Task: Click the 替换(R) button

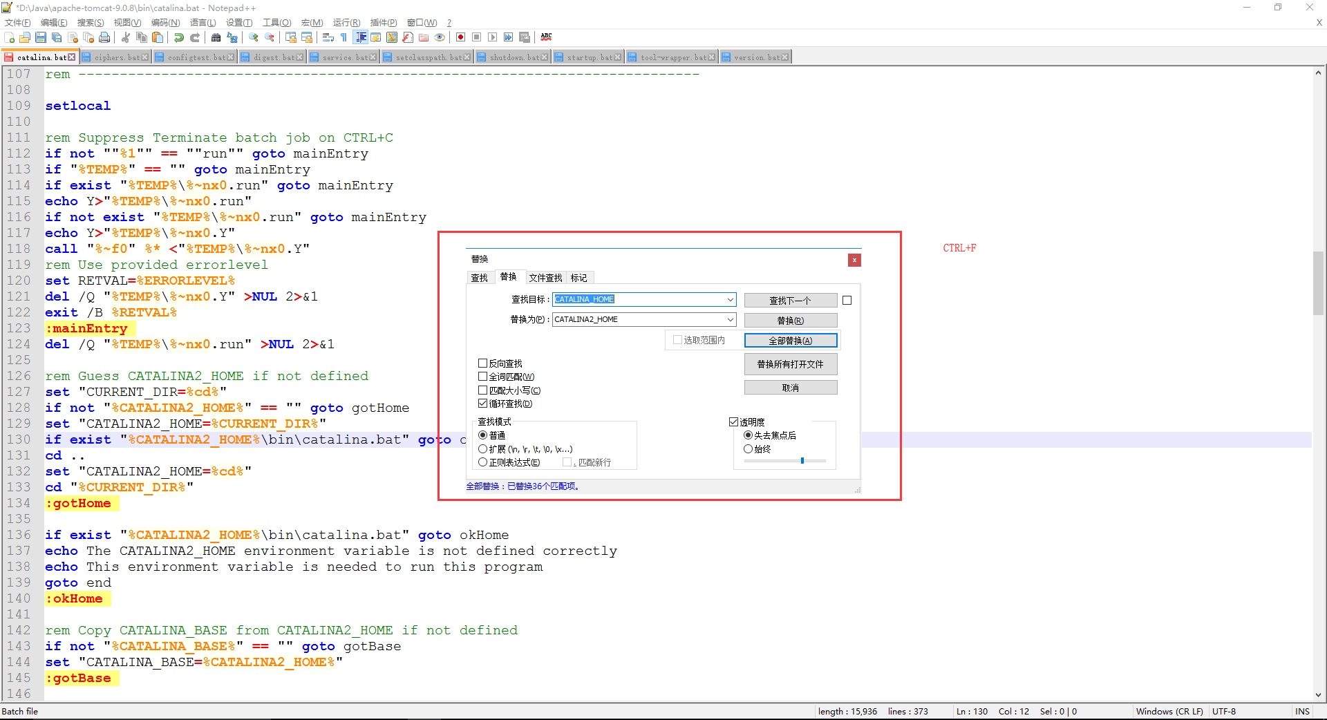Action: pos(791,321)
